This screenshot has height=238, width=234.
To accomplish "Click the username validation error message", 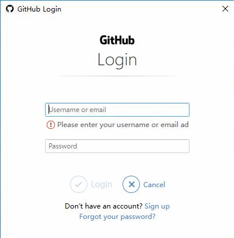I will pyautogui.click(x=123, y=125).
